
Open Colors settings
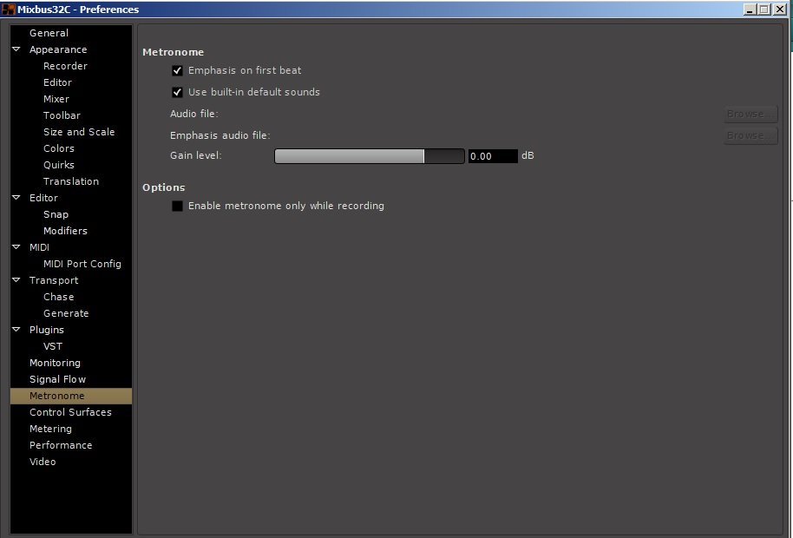(59, 148)
